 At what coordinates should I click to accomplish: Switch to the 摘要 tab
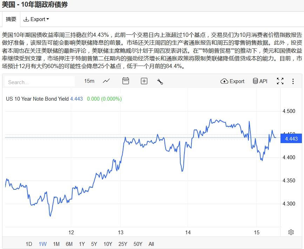(11, 19)
